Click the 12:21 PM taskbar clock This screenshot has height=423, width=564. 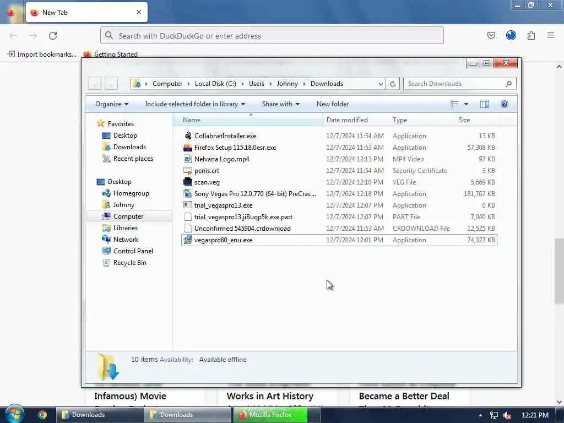coord(534,415)
